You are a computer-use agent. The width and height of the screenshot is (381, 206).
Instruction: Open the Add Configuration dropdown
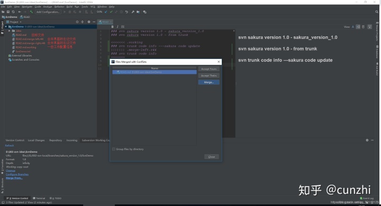pyautogui.click(x=48, y=12)
